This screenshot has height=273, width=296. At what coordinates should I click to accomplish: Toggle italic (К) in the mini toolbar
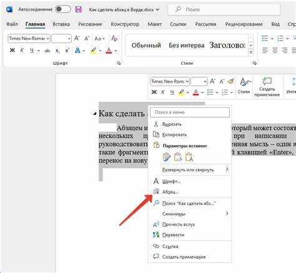pyautogui.click(x=163, y=92)
